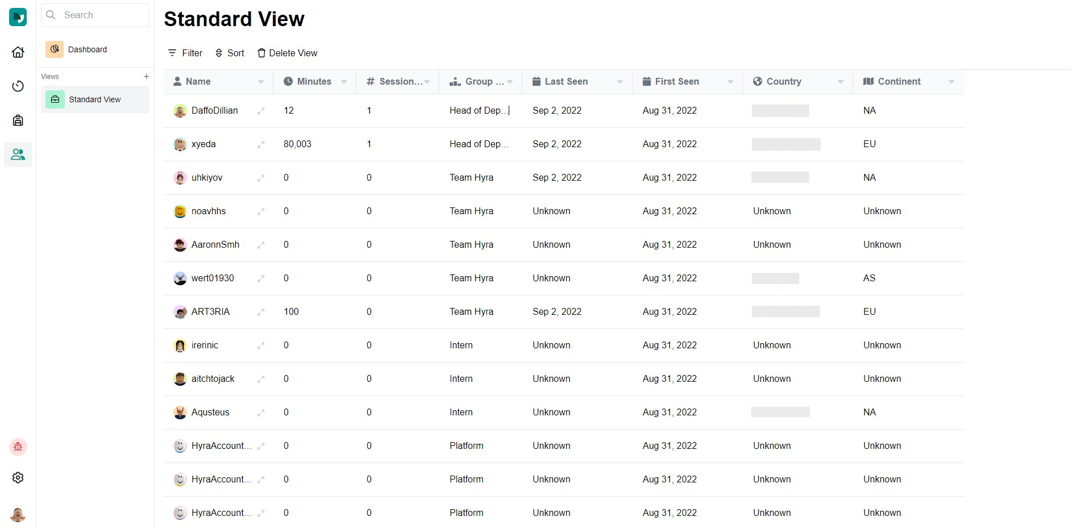Viewport: 1081px width, 529px height.
Task: Select the people icon in left sidebar
Action: point(18,155)
